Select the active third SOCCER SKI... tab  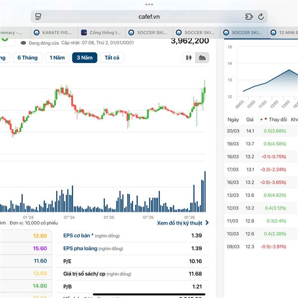pyautogui.click(x=244, y=32)
